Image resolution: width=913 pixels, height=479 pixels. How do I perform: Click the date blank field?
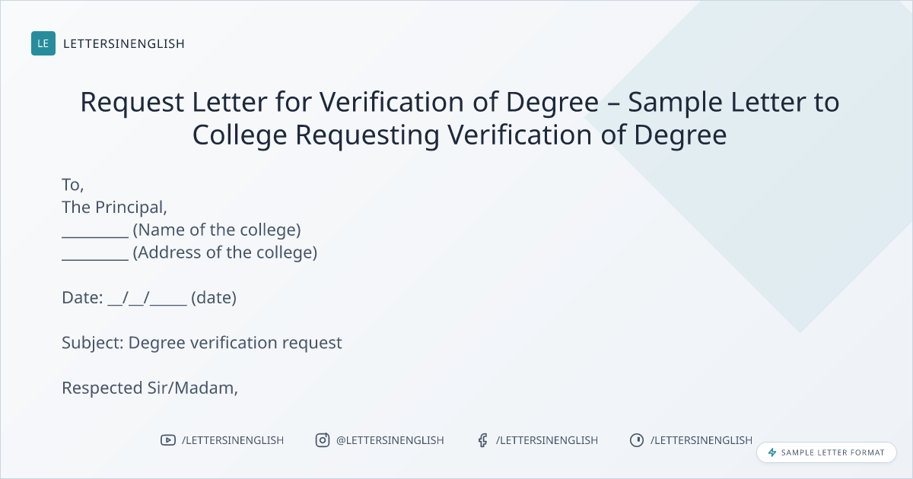(x=148, y=298)
